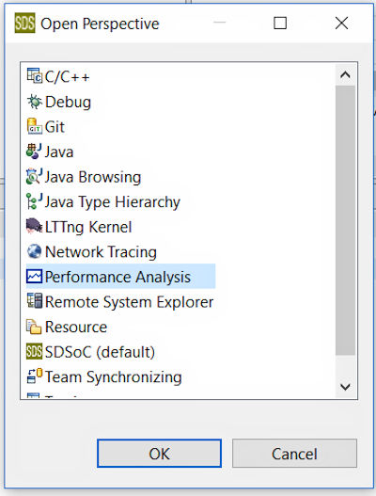Select Performance Analysis highlighted row
Image resolution: width=376 pixels, height=496 pixels.
[x=120, y=276]
